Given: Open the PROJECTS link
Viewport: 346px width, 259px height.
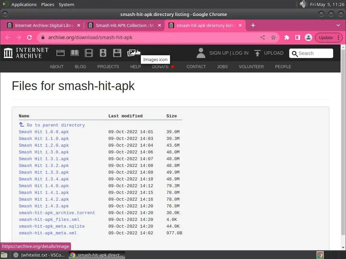Looking at the screenshot, I should [x=108, y=67].
